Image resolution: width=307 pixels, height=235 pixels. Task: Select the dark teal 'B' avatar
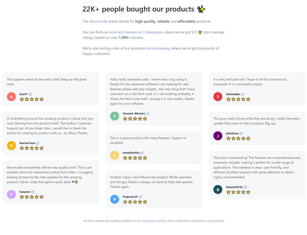(x=218, y=190)
